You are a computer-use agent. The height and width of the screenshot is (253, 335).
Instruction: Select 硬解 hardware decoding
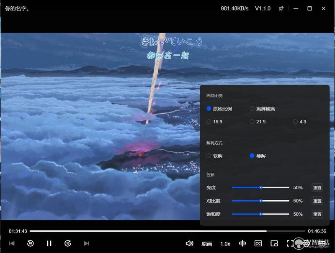[258, 156]
